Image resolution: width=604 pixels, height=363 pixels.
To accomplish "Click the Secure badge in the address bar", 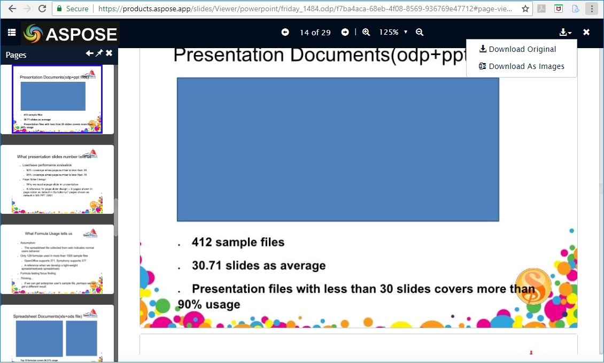I will [73, 9].
